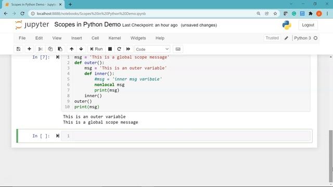Click the zoom magnifier icon in address bar

(259, 14)
